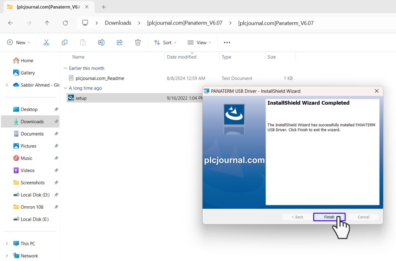This screenshot has width=396, height=261.
Task: Click the Share icon in toolbar
Action: click(119, 42)
